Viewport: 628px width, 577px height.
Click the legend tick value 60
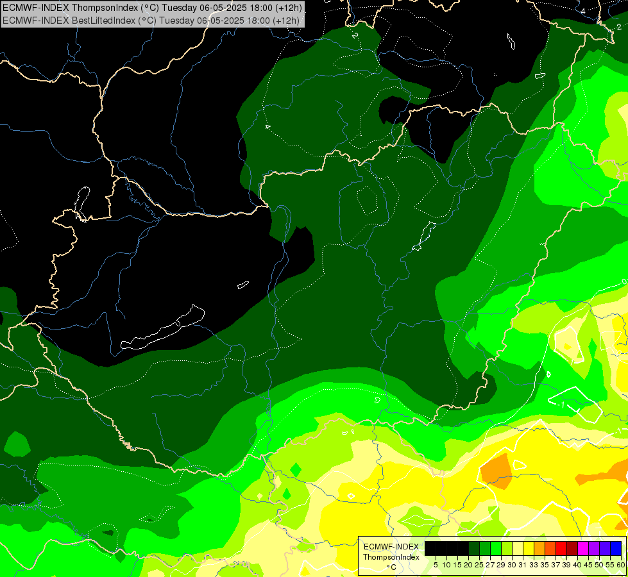click(621, 565)
